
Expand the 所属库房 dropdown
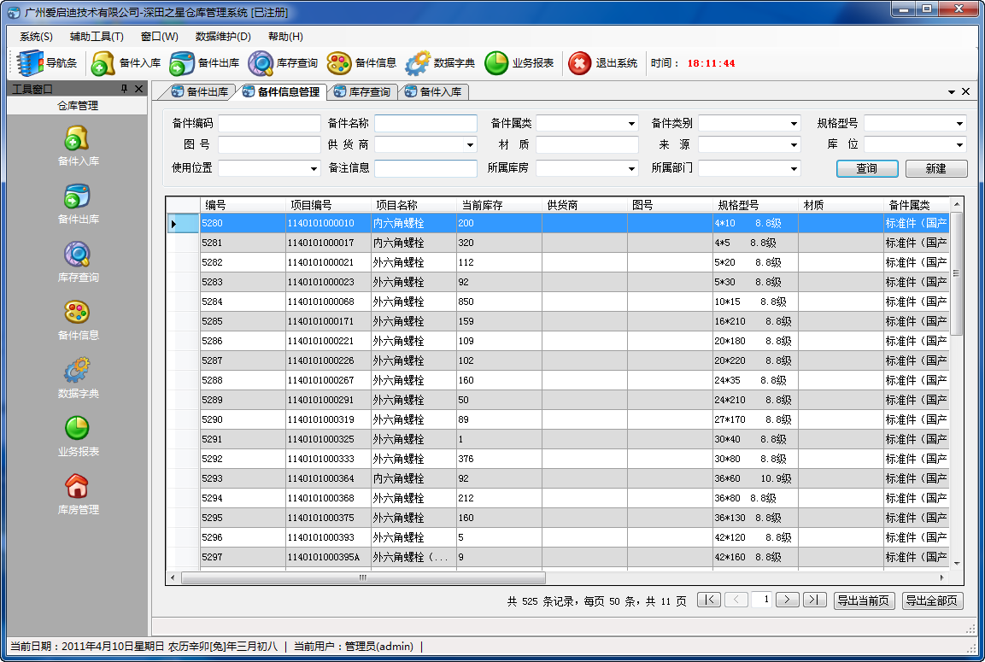coord(631,168)
